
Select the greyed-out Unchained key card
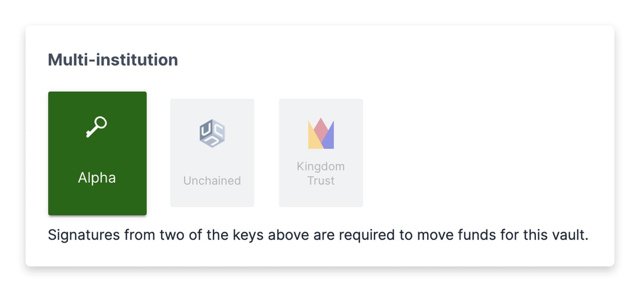point(212,153)
